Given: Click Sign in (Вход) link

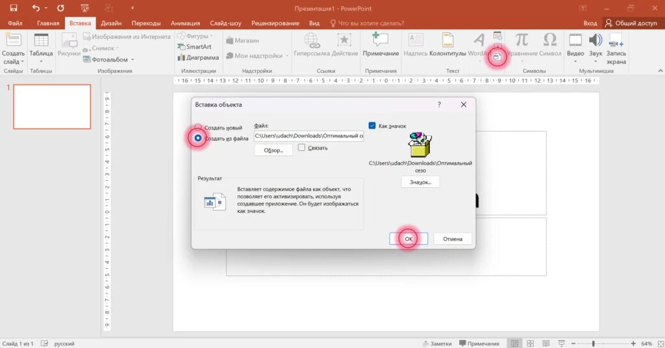Looking at the screenshot, I should click(590, 23).
